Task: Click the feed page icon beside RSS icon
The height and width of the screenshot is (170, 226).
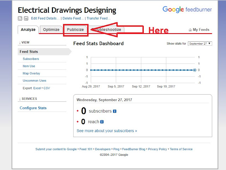Action: (x=26, y=18)
